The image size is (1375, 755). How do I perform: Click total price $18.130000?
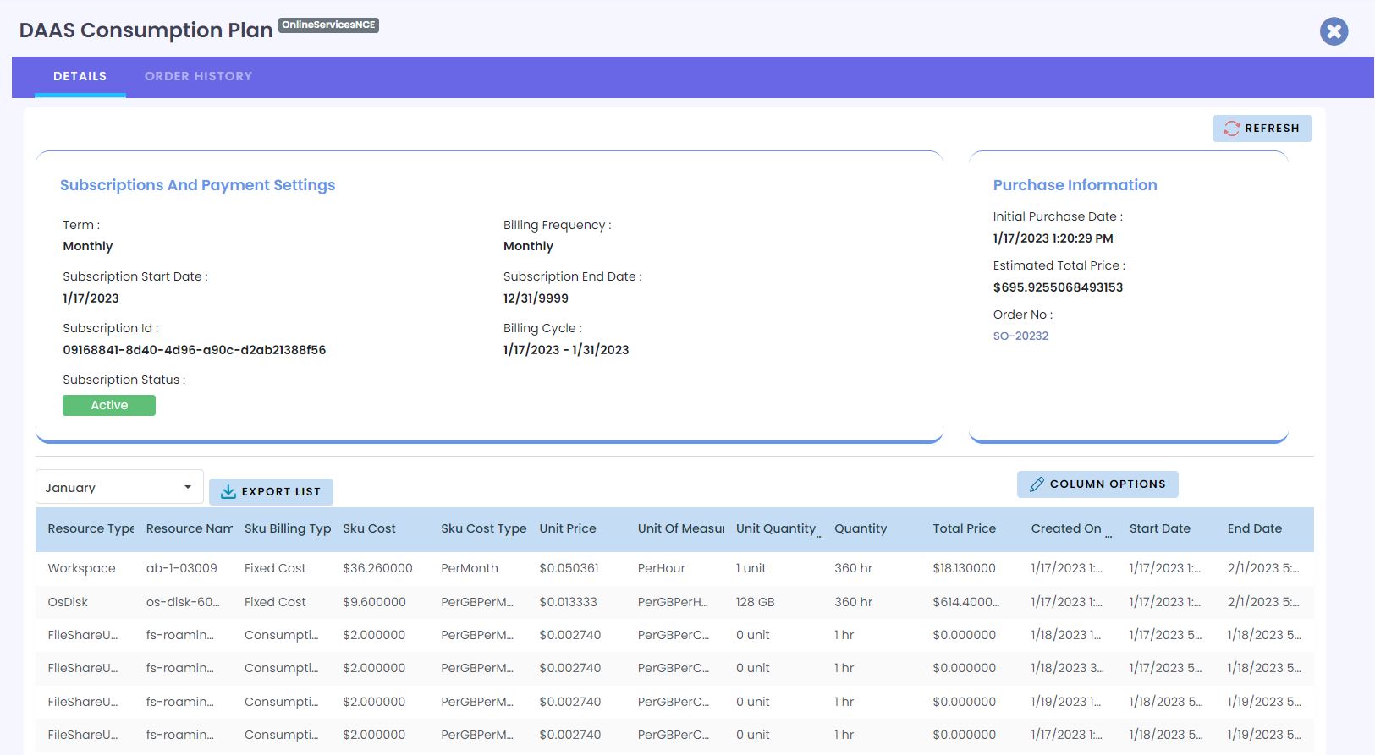tap(964, 568)
